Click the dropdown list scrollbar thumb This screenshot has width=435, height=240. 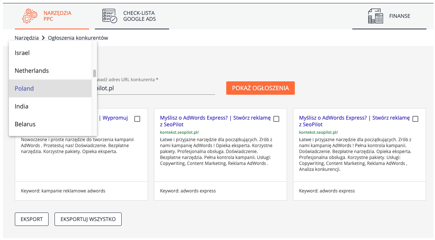(x=95, y=73)
